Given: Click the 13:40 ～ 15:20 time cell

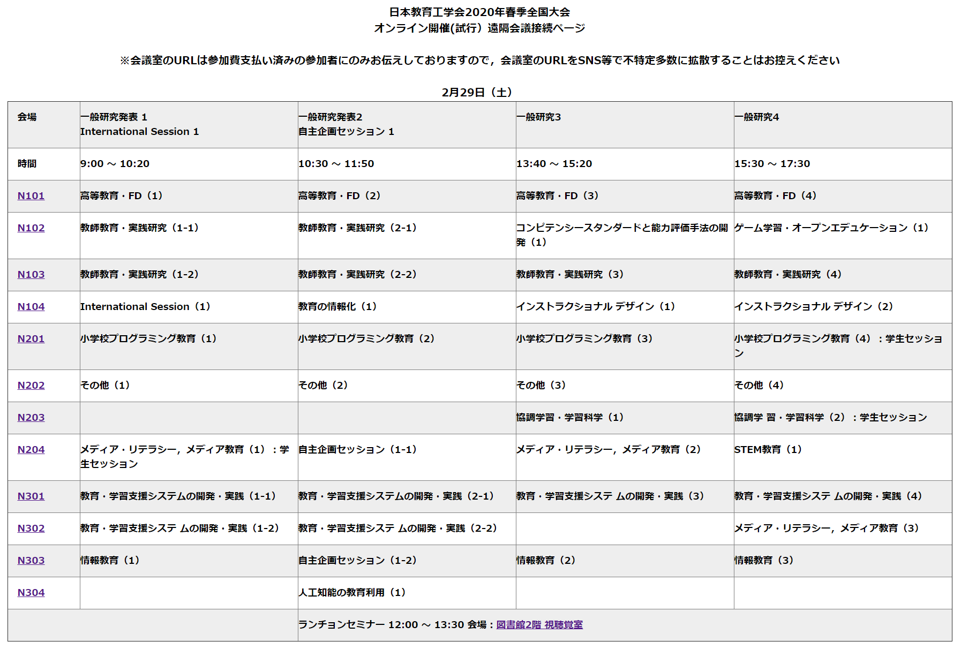Looking at the screenshot, I should click(x=554, y=164).
